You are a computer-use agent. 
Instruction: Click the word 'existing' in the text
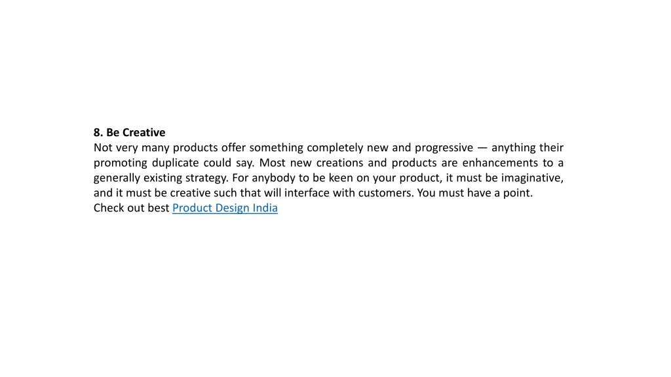point(163,178)
